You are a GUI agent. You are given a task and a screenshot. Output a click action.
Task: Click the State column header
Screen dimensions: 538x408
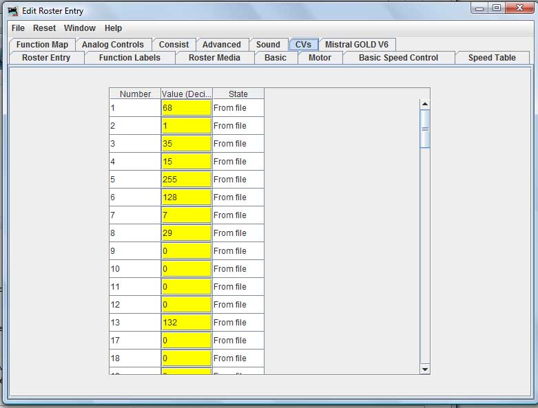(238, 94)
